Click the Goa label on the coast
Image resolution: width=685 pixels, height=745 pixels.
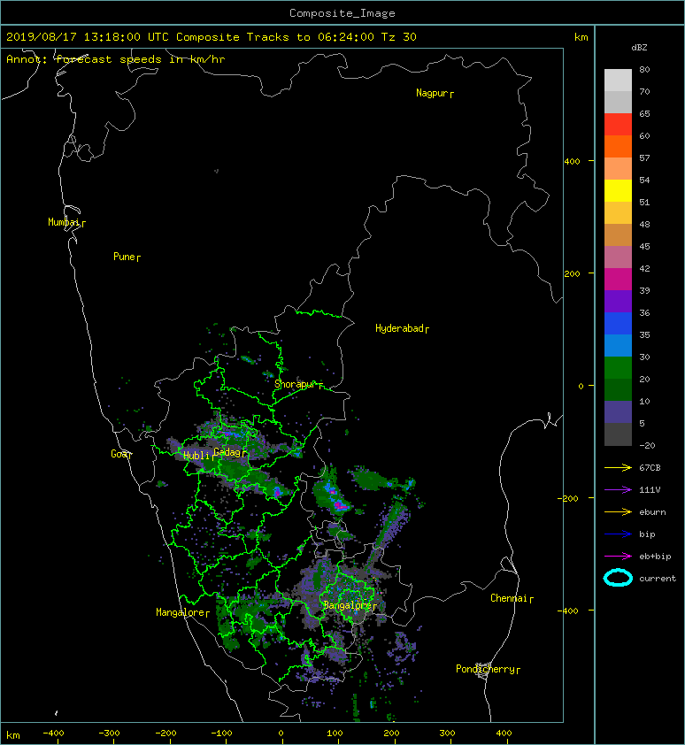click(119, 454)
